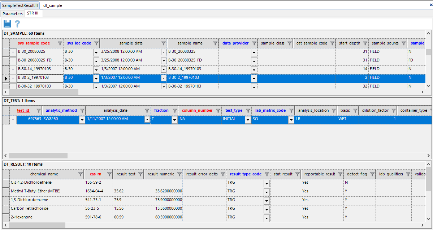Click filter icon on cas_rn column
Viewport: 433px width, 230px height.
pos(109,174)
